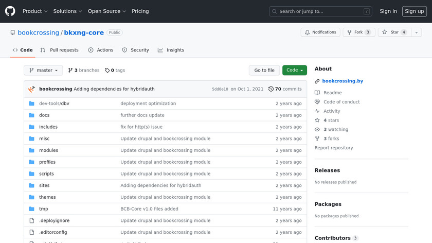The height and width of the screenshot is (243, 432).
Task: Click the Go to file button
Action: coord(264,71)
